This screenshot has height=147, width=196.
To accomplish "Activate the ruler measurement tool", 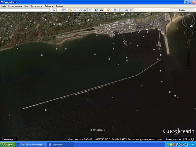I will (x=115, y=10).
